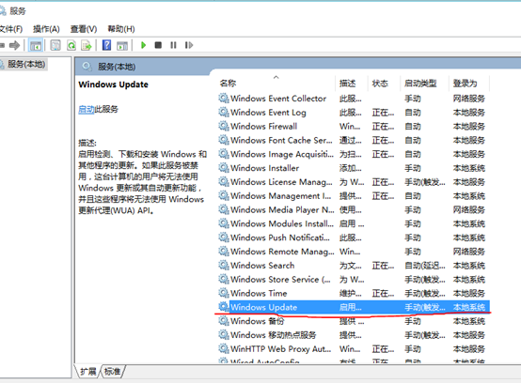This screenshot has width=521, height=383.
Task: Select the Windows 移动热点服务 name
Action: [274, 335]
